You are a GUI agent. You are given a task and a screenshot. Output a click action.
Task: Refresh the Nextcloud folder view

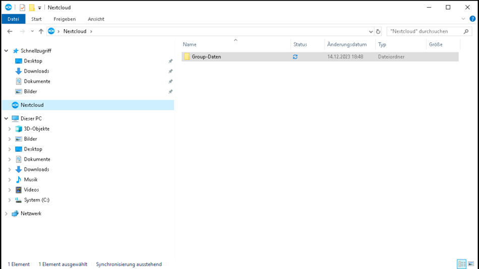[x=378, y=31]
